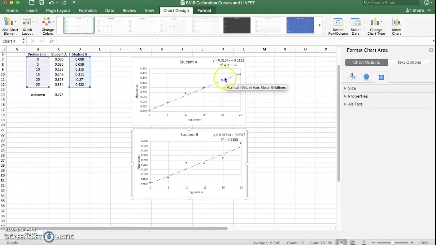
Task: Click the insert function fx icon
Action: [x=51, y=41]
